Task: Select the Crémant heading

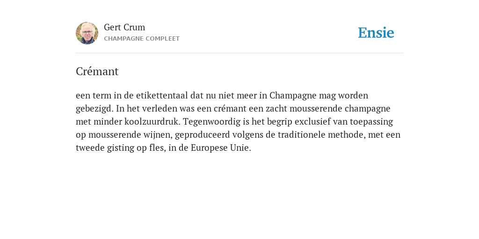Action: (x=97, y=71)
